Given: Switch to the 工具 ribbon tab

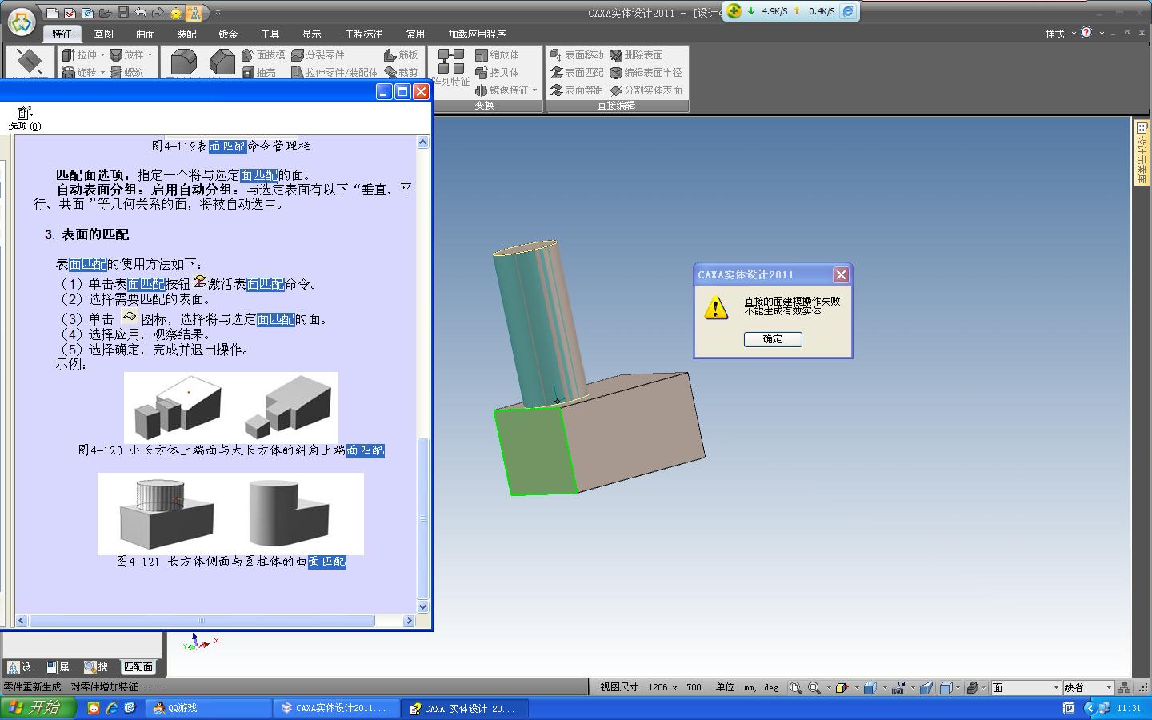Looking at the screenshot, I should coord(270,34).
